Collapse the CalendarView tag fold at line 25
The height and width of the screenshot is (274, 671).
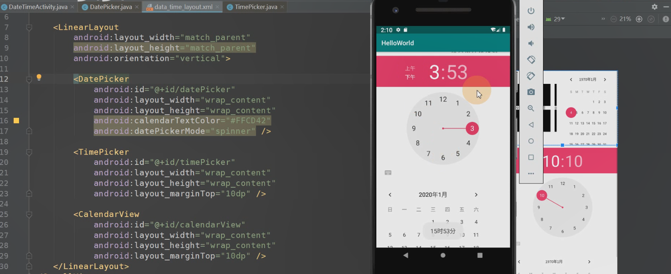pos(29,214)
